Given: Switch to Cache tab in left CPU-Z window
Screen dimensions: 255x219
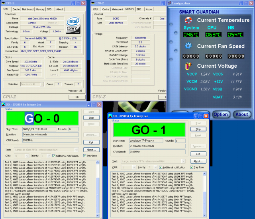Looking at the screenshot, I should [16, 10].
